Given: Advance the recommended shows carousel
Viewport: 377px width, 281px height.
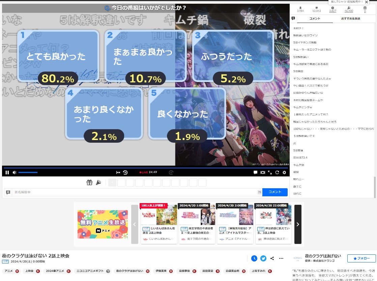Looking at the screenshot, I should click(x=298, y=224).
